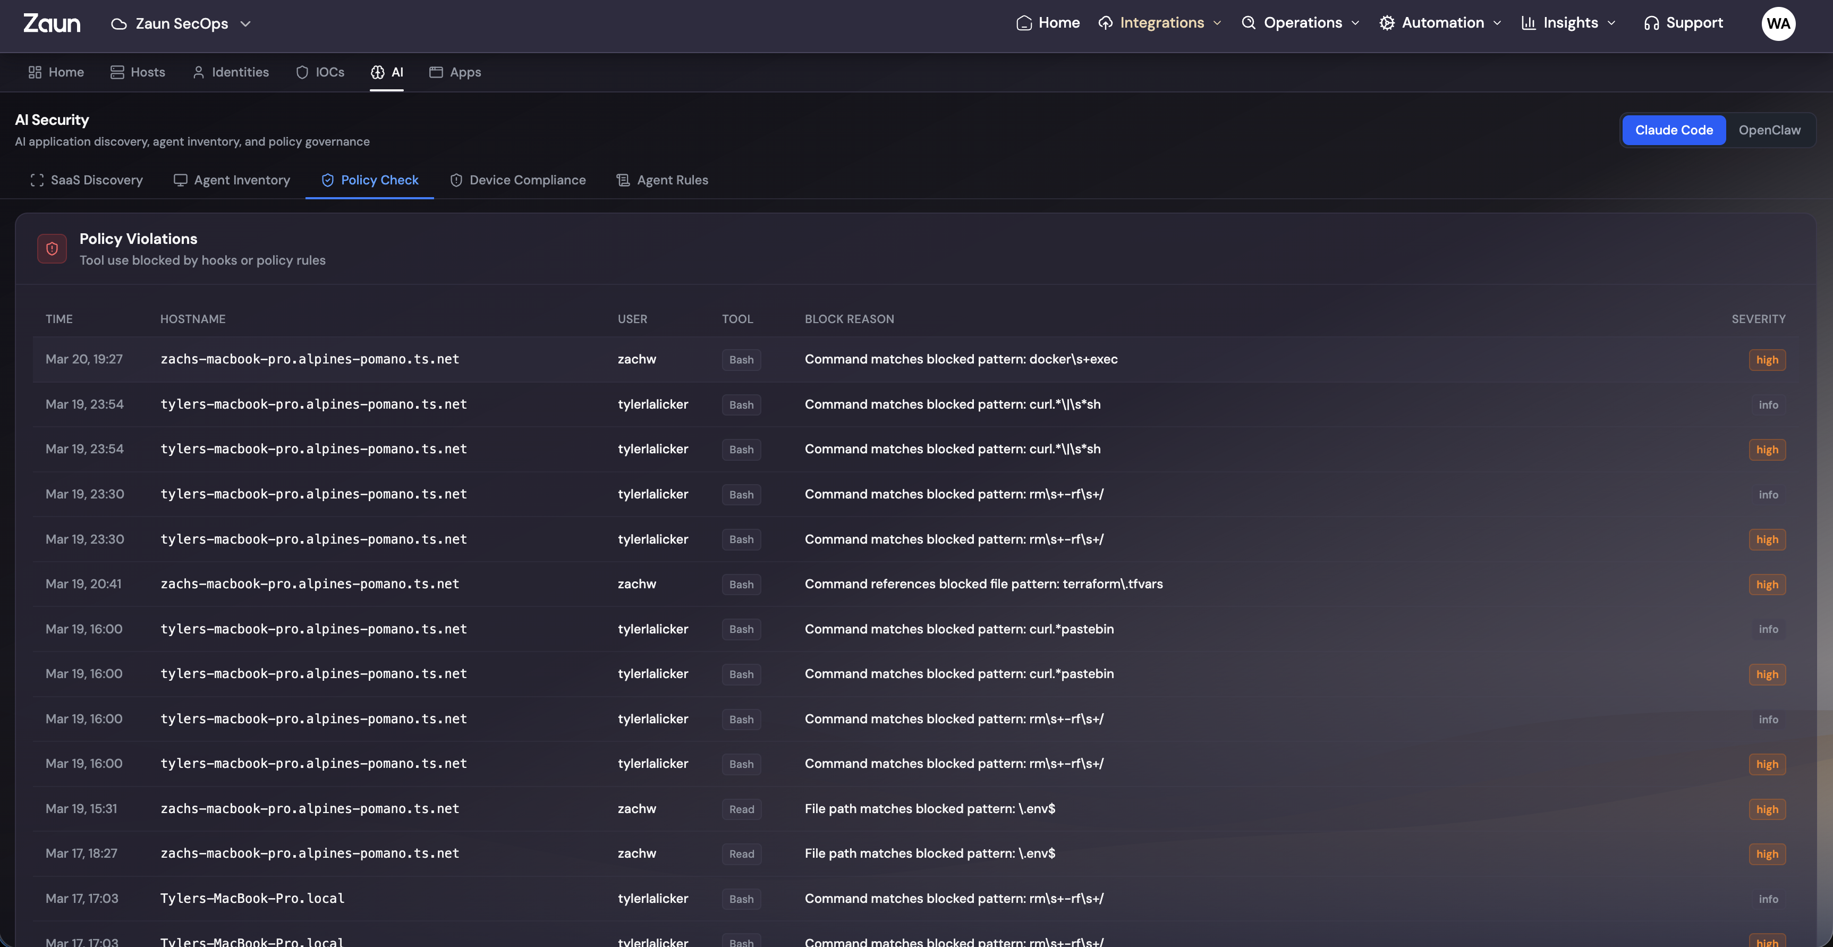Click the IOCs shield icon

pyautogui.click(x=302, y=73)
